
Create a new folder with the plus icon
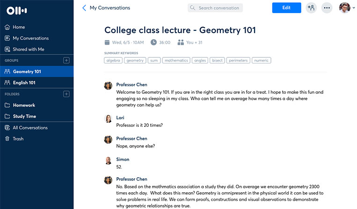(x=66, y=94)
